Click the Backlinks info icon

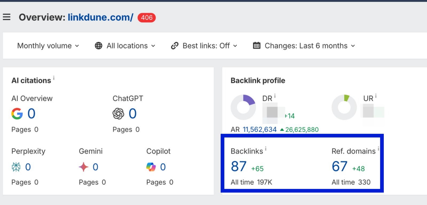coord(266,149)
